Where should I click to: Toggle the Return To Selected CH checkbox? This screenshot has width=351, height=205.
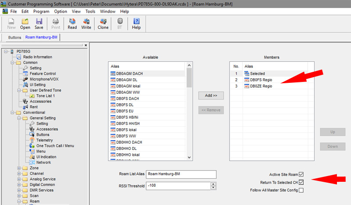(301, 182)
